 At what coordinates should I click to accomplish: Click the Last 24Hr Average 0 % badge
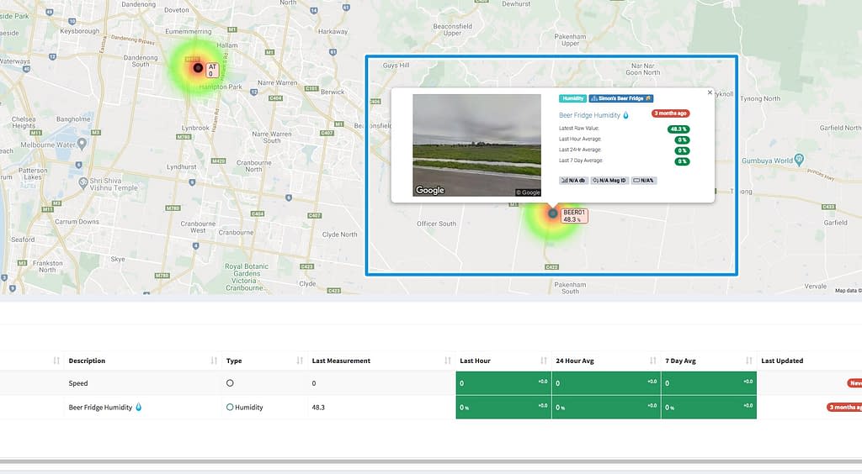682,151
